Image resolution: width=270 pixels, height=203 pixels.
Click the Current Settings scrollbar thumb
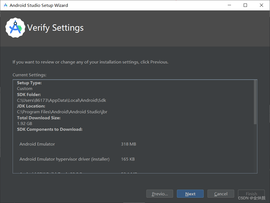pos(255,102)
